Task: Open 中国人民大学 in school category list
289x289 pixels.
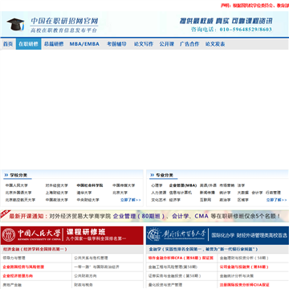Action: click(x=17, y=185)
